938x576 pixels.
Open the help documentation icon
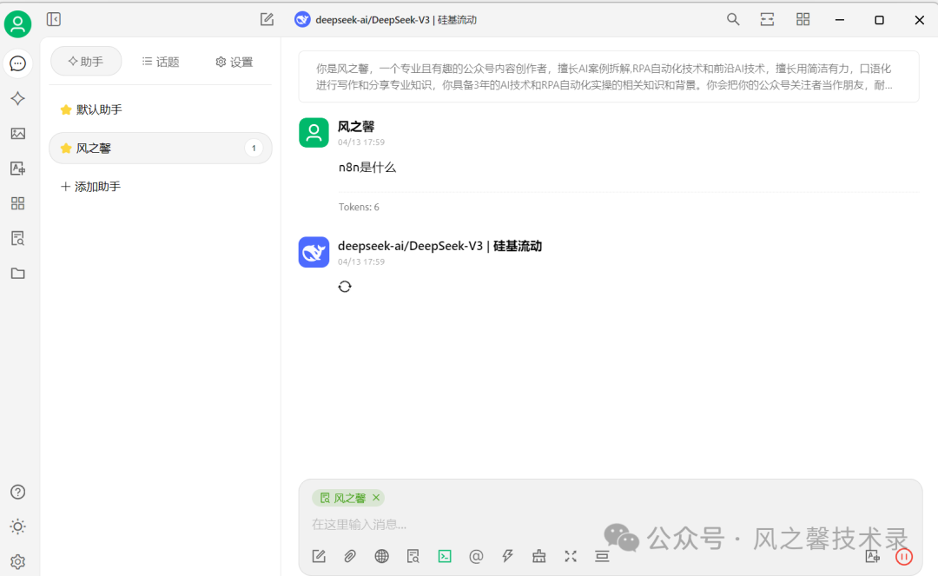tap(18, 492)
